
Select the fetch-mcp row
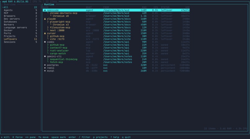(116, 62)
